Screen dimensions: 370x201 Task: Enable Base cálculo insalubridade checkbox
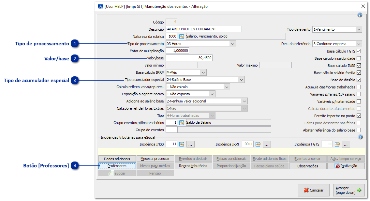coord(359,58)
